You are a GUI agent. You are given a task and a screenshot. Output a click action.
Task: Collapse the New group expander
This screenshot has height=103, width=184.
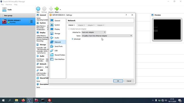[x=2, y=15]
